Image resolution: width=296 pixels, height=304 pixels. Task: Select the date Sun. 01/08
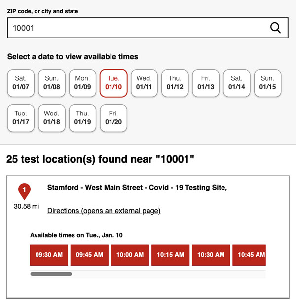pyautogui.click(x=52, y=83)
